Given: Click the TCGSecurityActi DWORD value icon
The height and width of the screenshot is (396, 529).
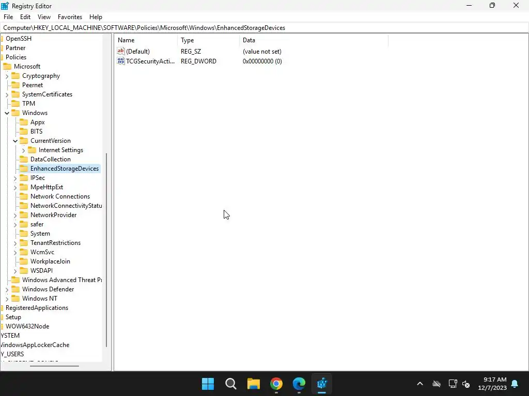Looking at the screenshot, I should click(121, 61).
